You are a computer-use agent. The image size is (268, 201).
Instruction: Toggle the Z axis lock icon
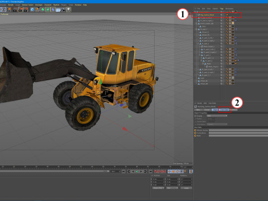tap(3, 9)
